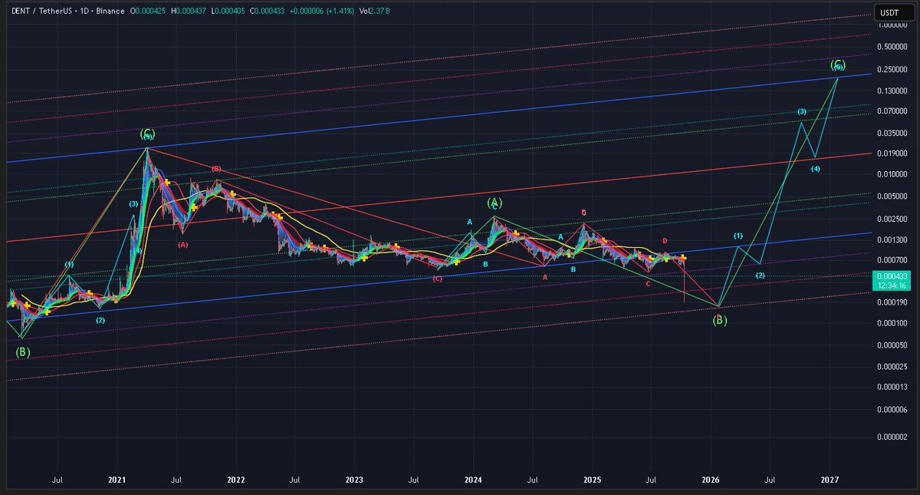Click the 2027 label on time axis
This screenshot has height=495, width=920.
point(830,479)
